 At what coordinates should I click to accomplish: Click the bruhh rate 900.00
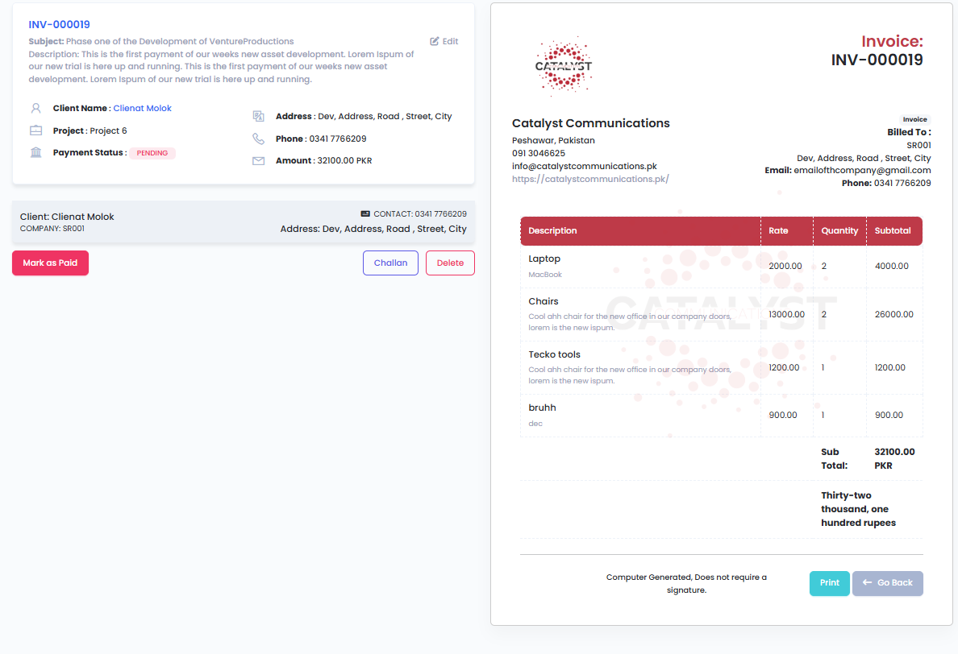coord(783,415)
